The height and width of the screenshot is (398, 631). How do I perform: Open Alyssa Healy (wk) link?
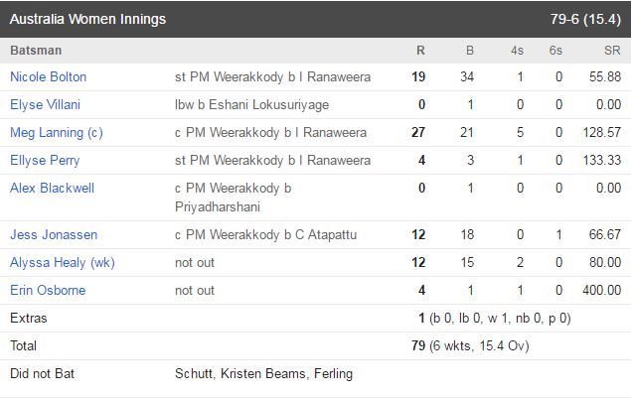tap(63, 262)
